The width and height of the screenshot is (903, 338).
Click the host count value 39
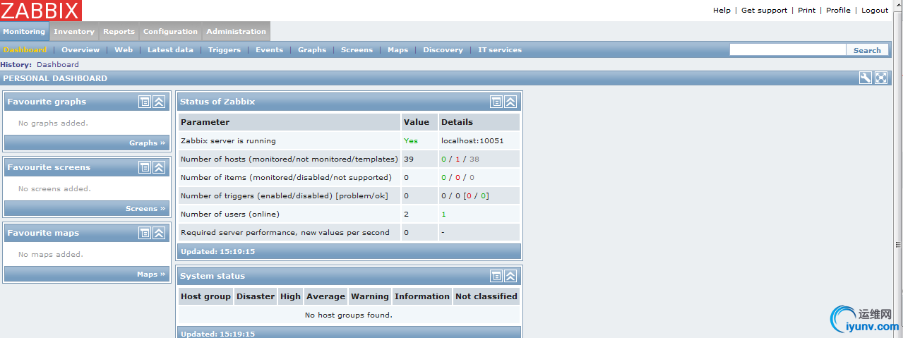click(x=409, y=159)
